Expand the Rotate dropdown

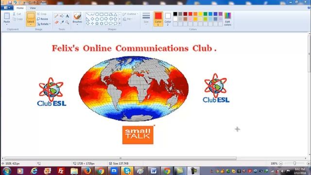click(x=50, y=24)
